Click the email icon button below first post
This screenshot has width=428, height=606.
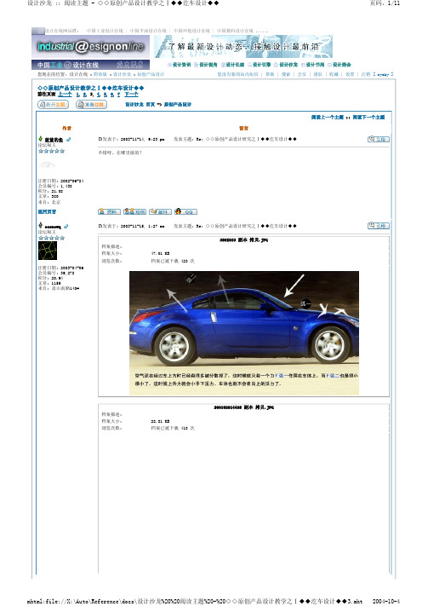click(161, 211)
